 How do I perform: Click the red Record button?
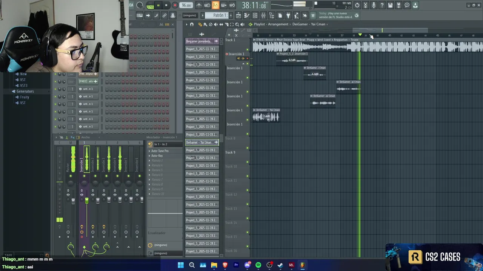tap(175, 5)
